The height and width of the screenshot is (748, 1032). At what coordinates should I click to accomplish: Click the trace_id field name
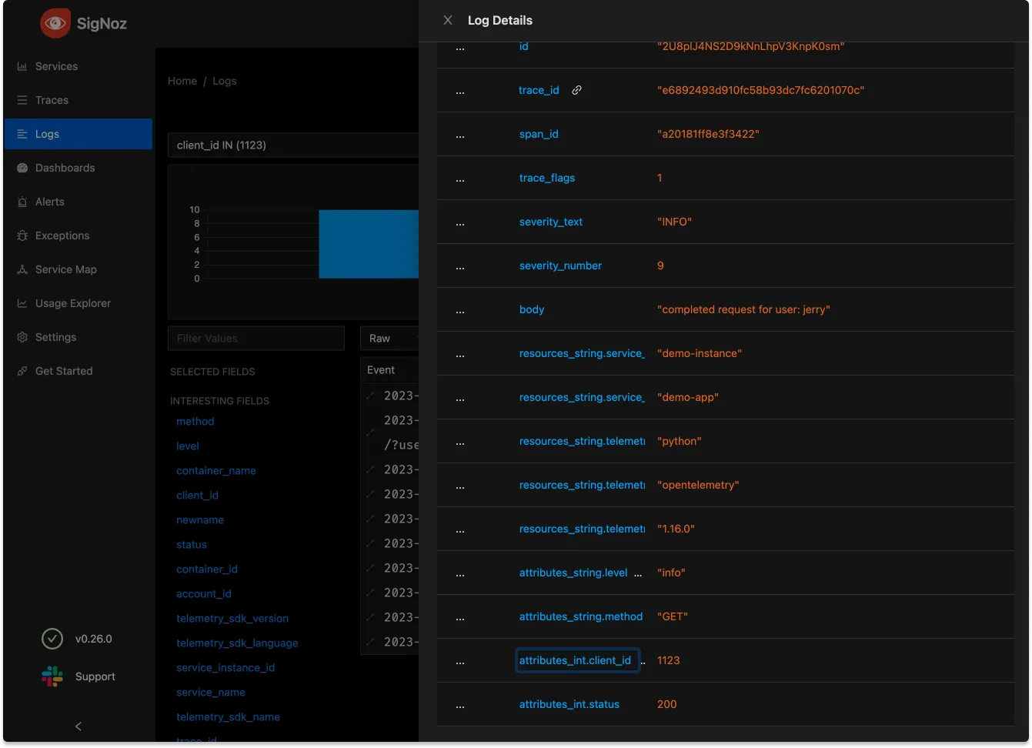(x=539, y=90)
